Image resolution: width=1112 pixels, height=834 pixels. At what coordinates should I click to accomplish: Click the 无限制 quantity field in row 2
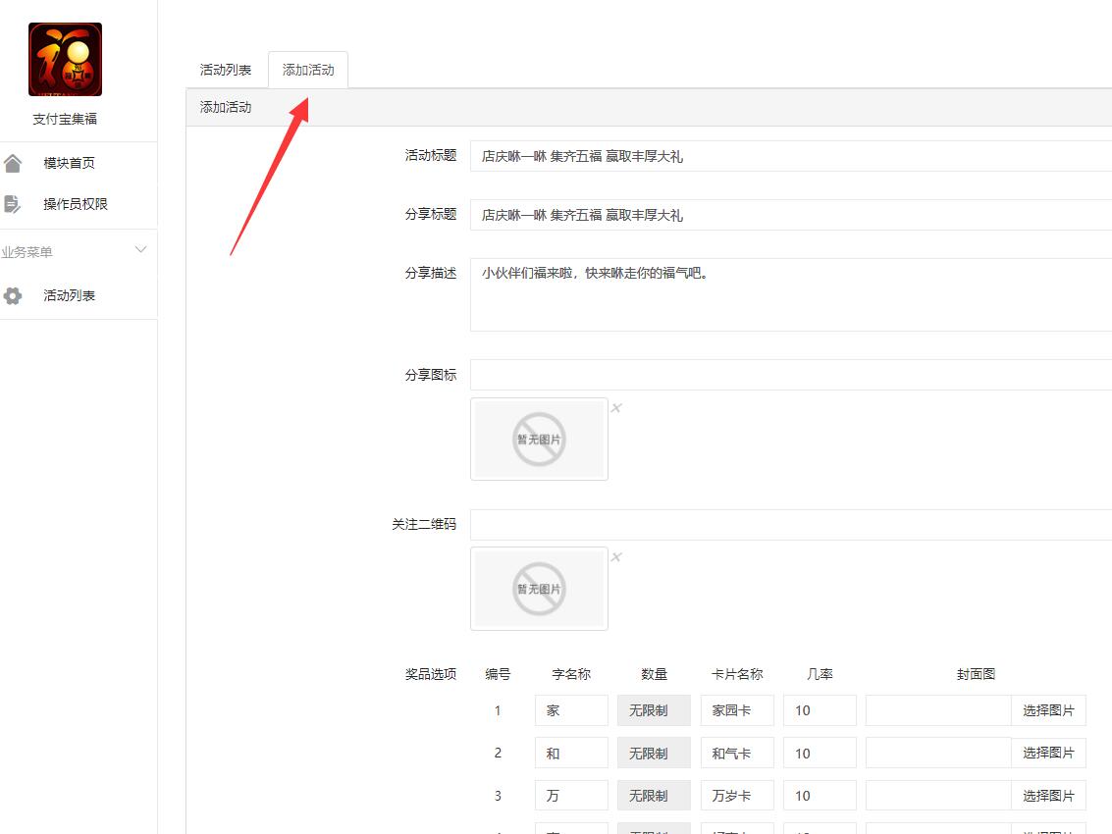point(654,754)
